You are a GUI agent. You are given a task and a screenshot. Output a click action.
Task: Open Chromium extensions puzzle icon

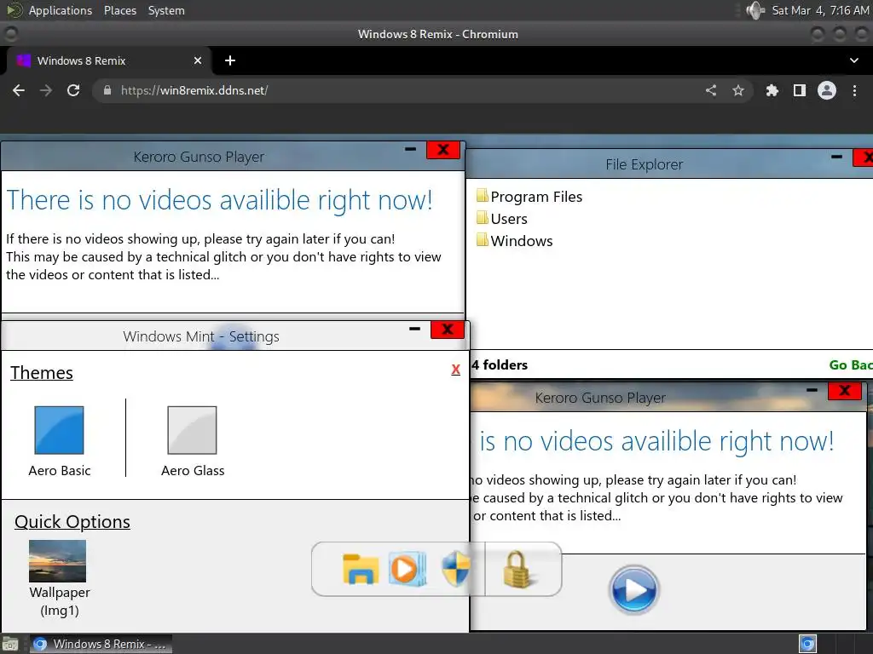tap(772, 90)
